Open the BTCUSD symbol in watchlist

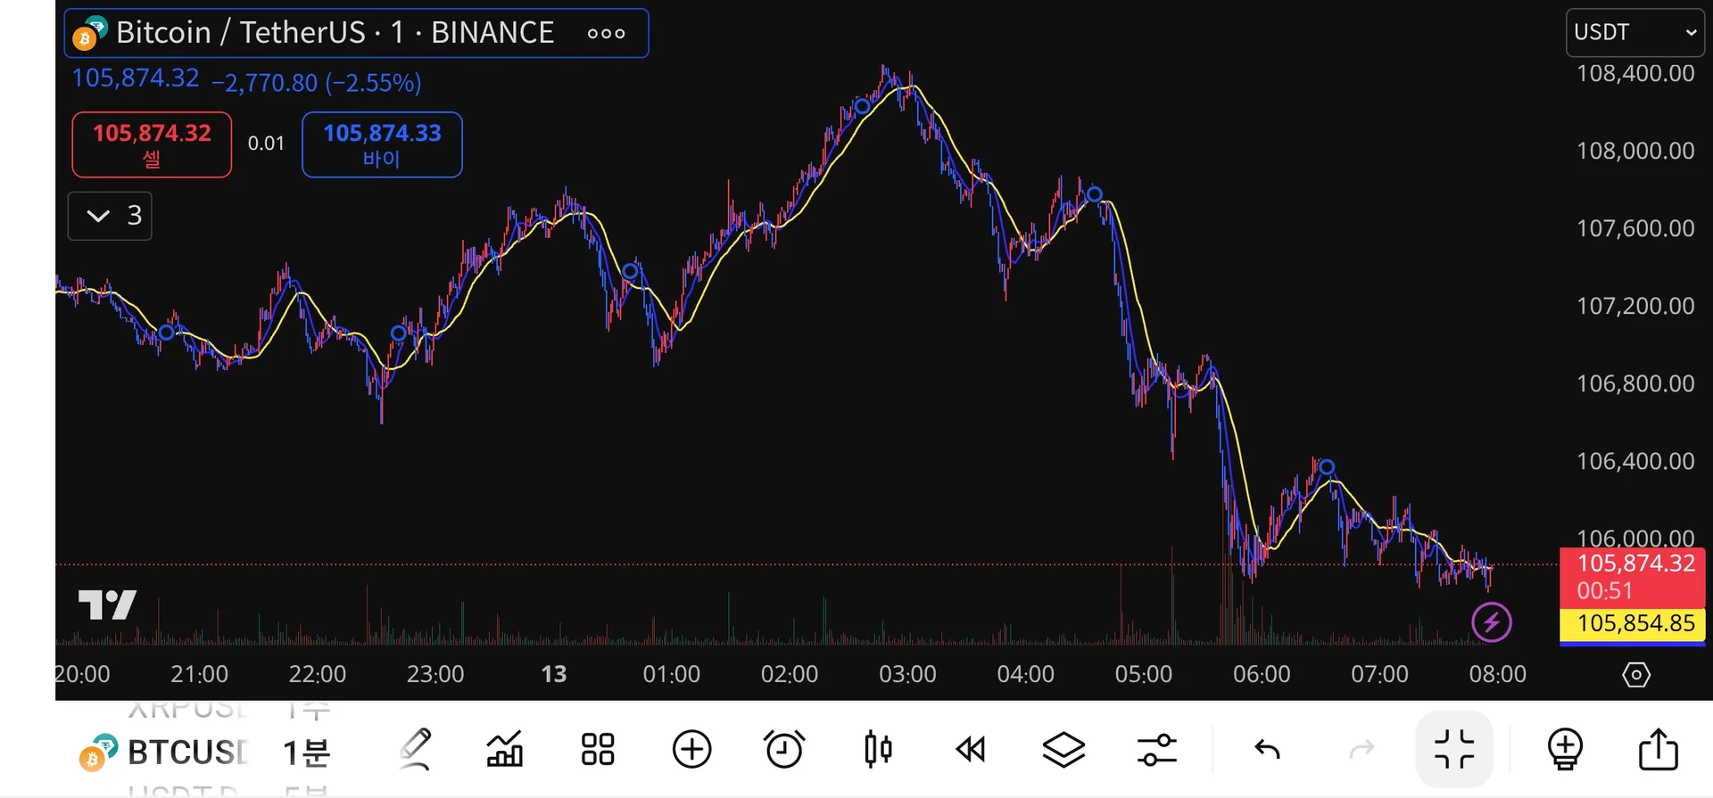tap(165, 753)
